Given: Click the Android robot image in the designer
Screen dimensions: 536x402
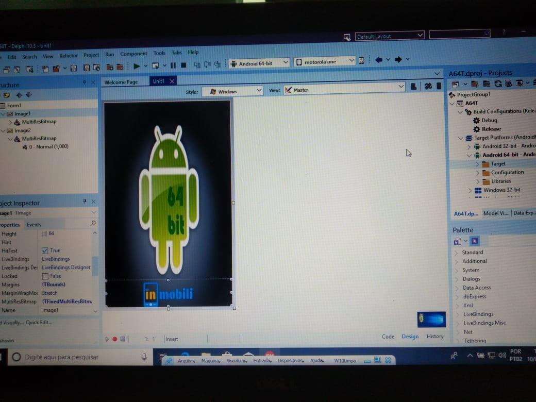Looking at the screenshot, I should point(169,199).
